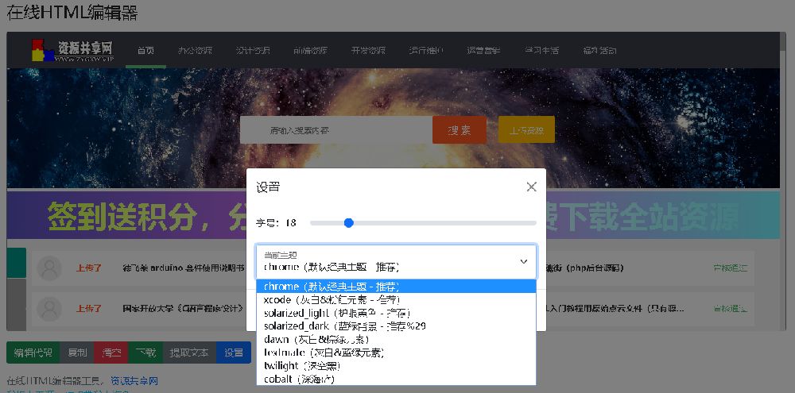Screen dimensions: 795x393
Task: Choose the textmate theme
Action: coord(326,353)
